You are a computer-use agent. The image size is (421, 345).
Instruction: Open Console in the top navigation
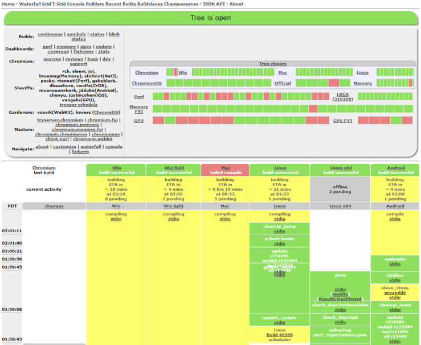pos(76,4)
